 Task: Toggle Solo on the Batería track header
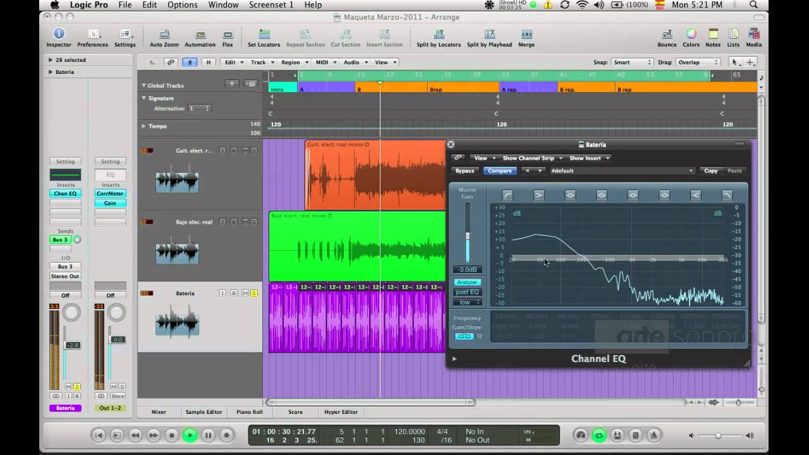pos(254,293)
